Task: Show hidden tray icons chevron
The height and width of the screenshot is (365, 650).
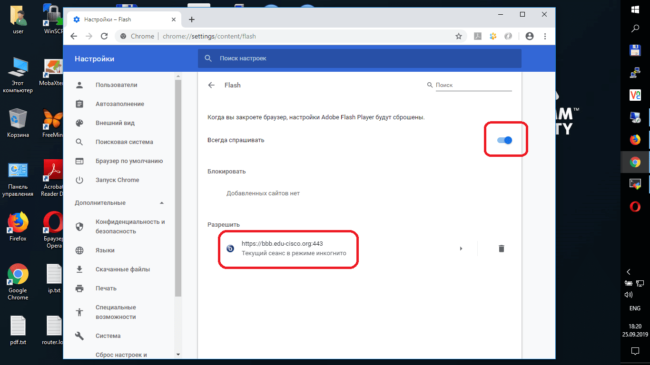Action: tap(629, 272)
